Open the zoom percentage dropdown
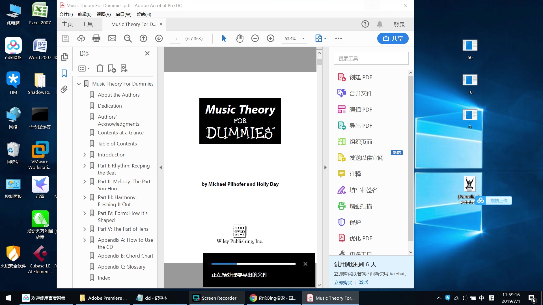543x305 pixels. coord(303,39)
